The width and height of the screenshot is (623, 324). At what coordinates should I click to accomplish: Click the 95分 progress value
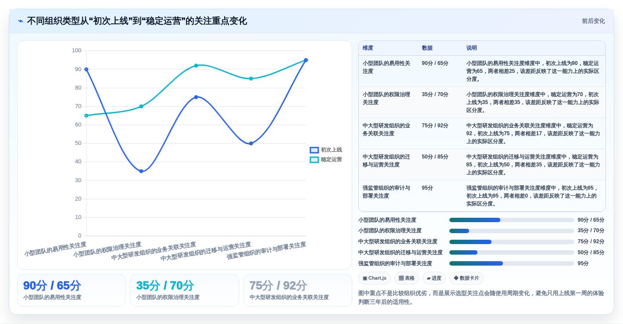pyautogui.click(x=583, y=263)
